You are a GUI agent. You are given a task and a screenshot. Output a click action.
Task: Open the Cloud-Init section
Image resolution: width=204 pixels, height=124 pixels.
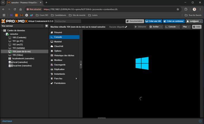pyautogui.click(x=64, y=46)
